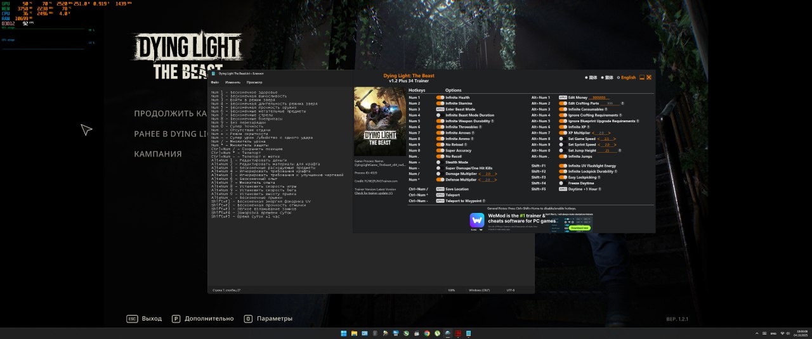Select the 简体 language radio button
Screen dimensions: 812x339
pyautogui.click(x=586, y=77)
